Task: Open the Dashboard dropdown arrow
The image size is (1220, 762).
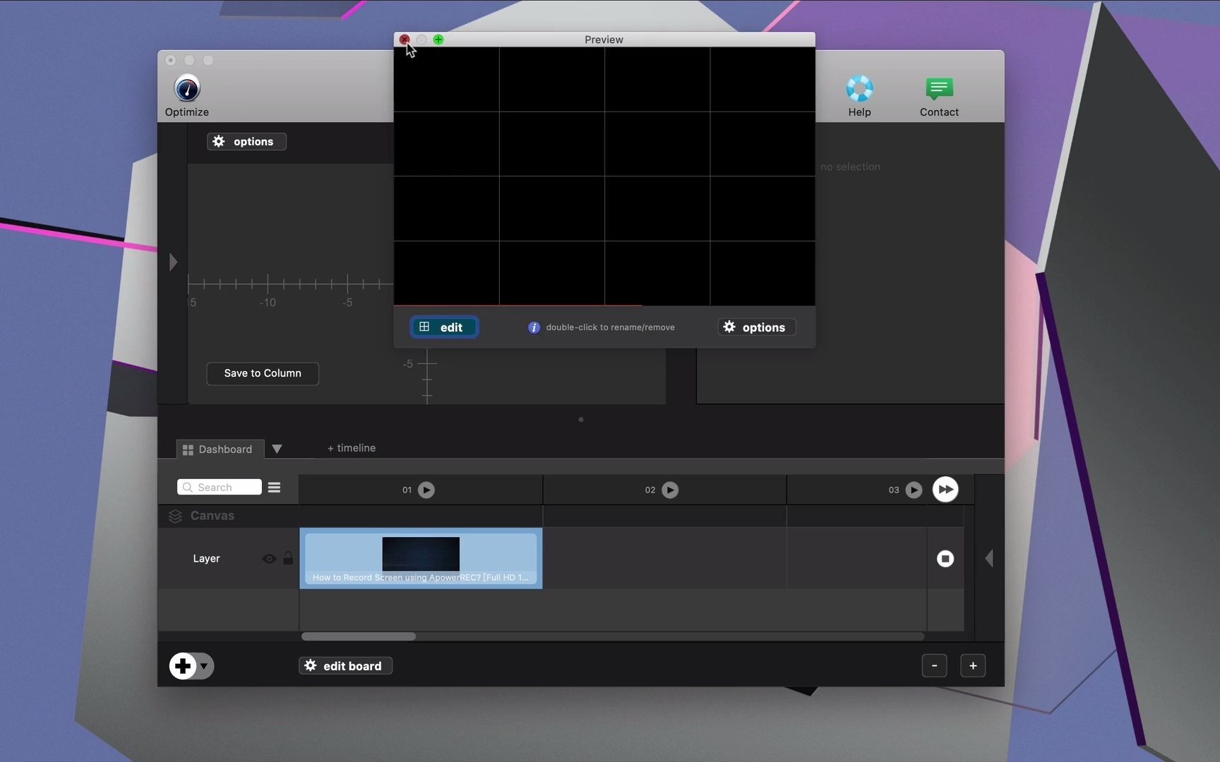Action: pyautogui.click(x=277, y=449)
